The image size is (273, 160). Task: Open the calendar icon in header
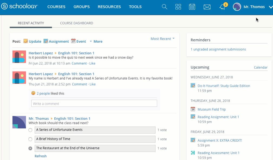coord(192,7)
